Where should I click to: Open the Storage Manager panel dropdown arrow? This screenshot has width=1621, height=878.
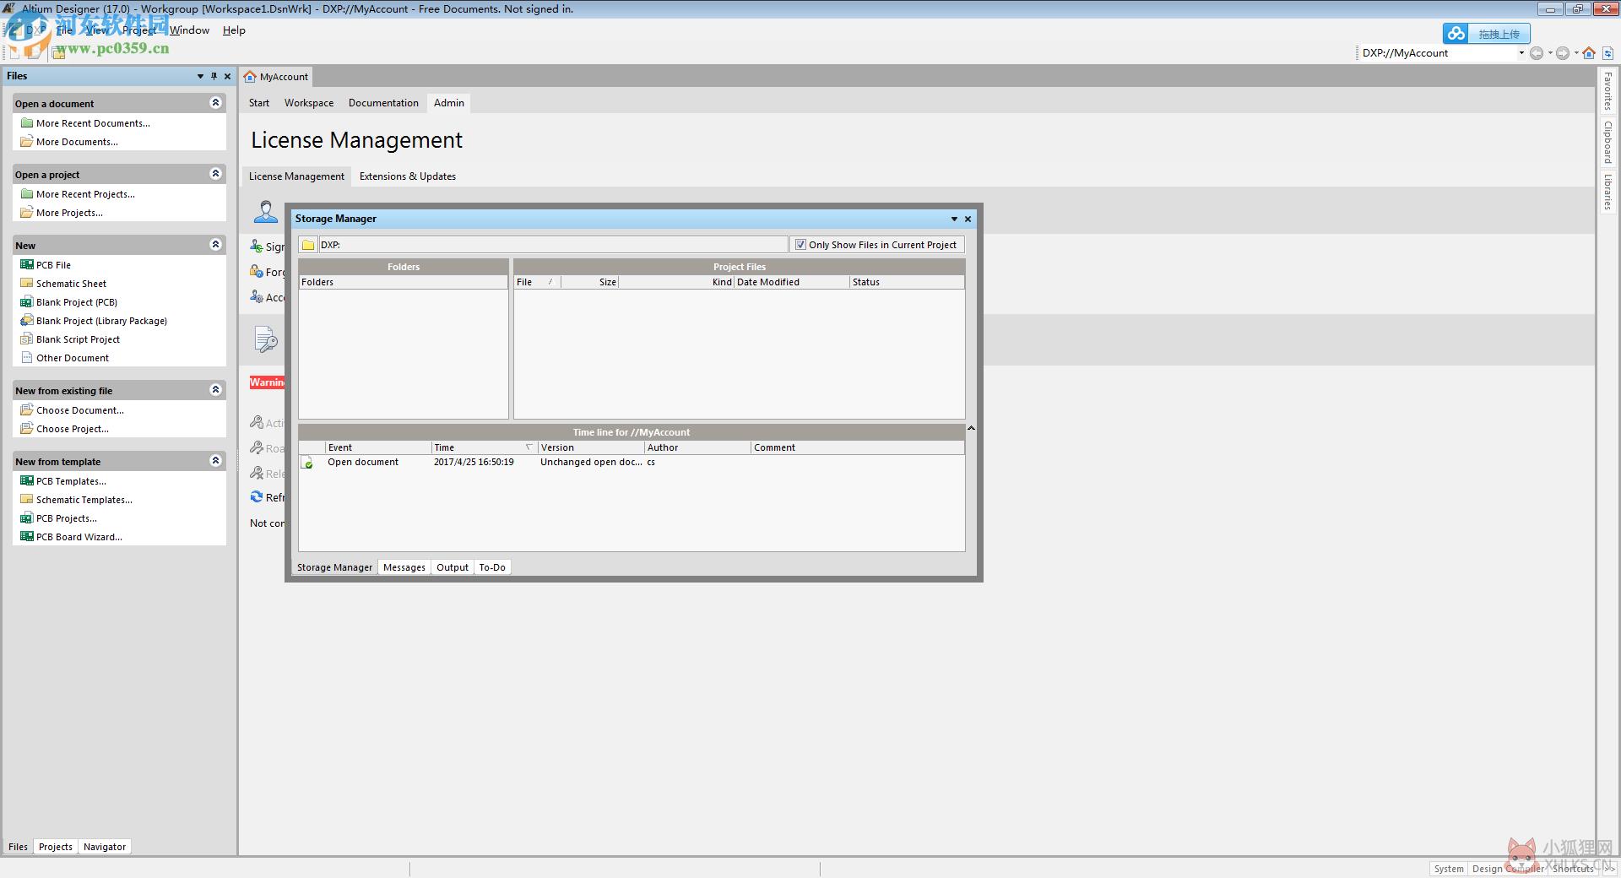pos(954,219)
